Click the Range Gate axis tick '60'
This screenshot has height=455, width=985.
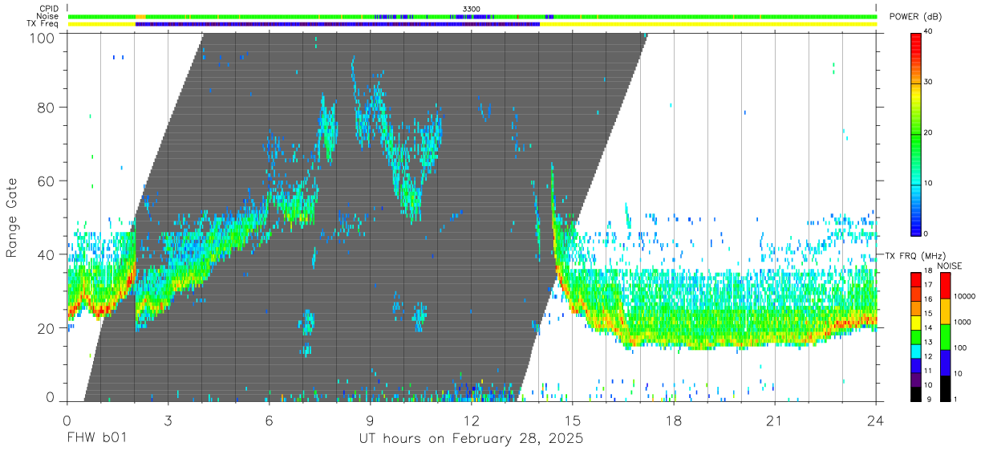pyautogui.click(x=47, y=181)
